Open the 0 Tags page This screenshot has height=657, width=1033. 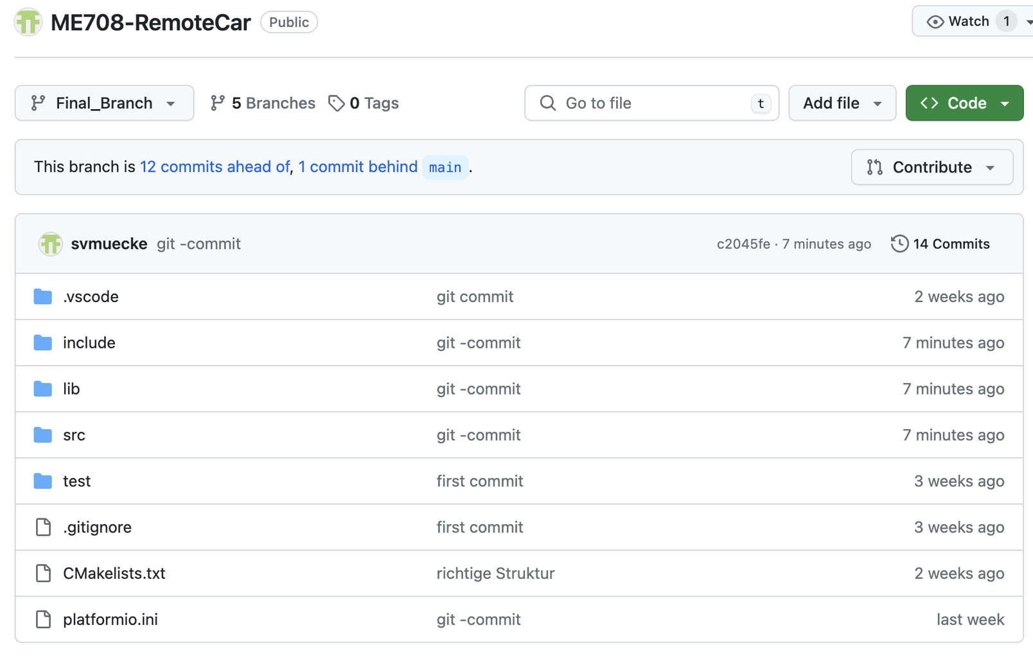[x=364, y=103]
